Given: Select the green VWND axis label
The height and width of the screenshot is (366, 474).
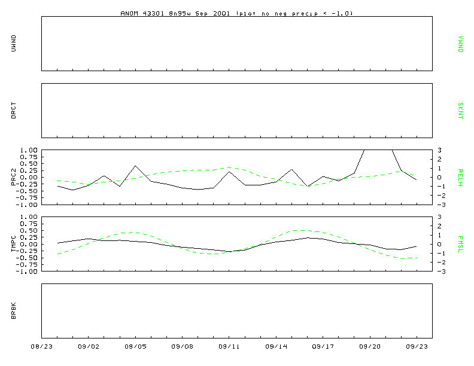Looking at the screenshot, I should click(460, 44).
